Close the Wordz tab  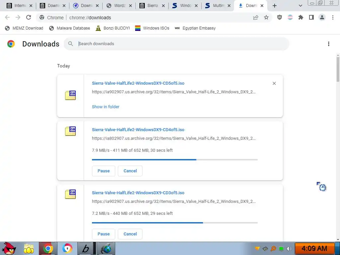(x=130, y=6)
